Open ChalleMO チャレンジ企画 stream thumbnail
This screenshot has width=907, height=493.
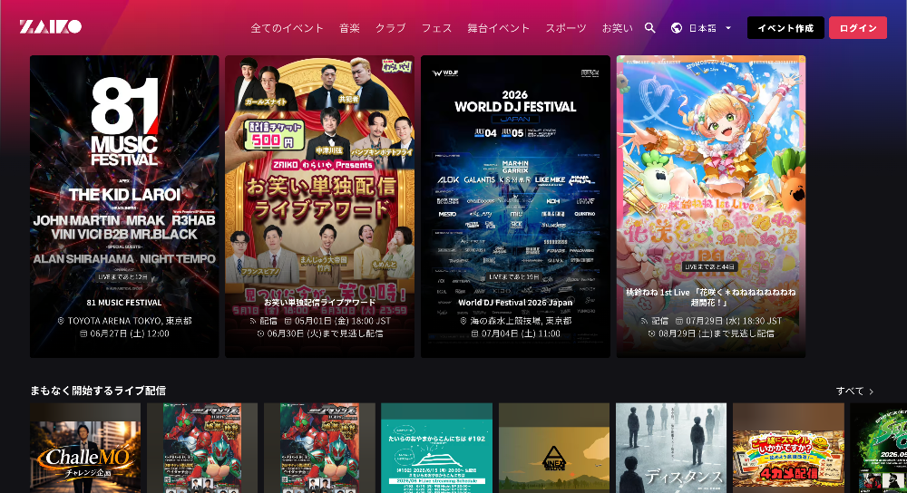85,448
